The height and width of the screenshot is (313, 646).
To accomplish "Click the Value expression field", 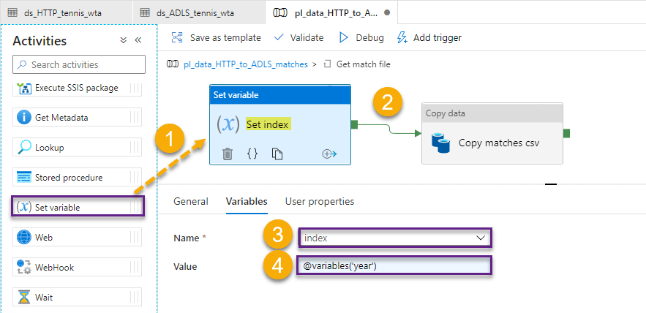I will point(394,265).
